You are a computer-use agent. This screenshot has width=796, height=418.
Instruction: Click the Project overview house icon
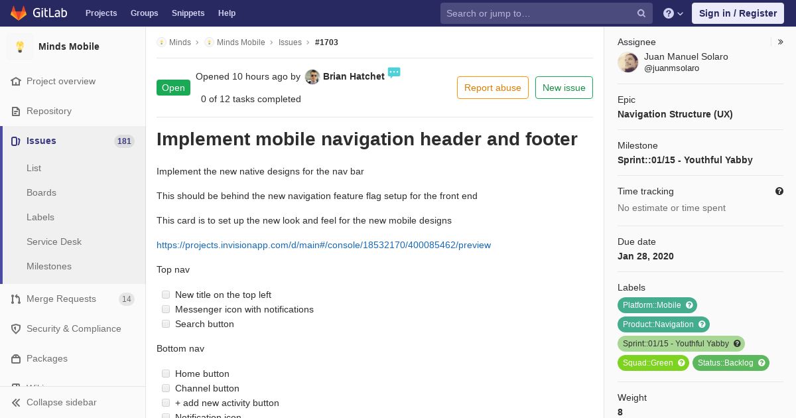(16, 82)
